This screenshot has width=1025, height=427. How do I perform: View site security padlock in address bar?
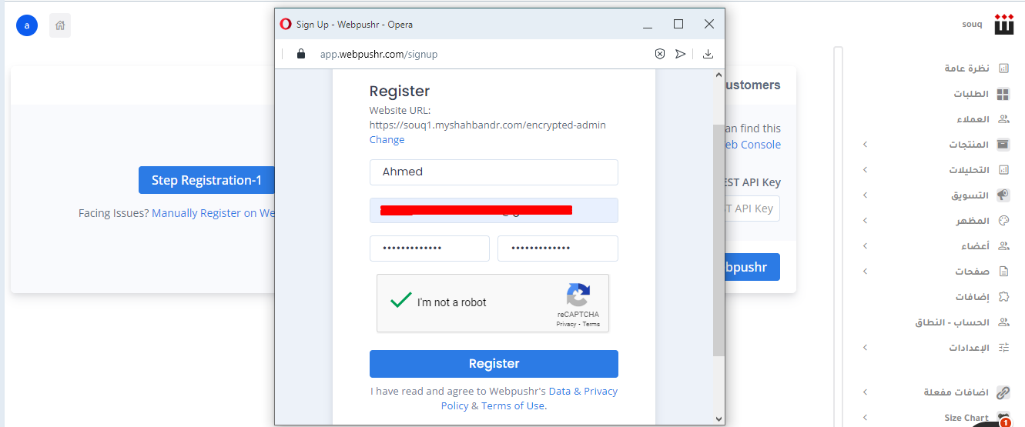301,54
